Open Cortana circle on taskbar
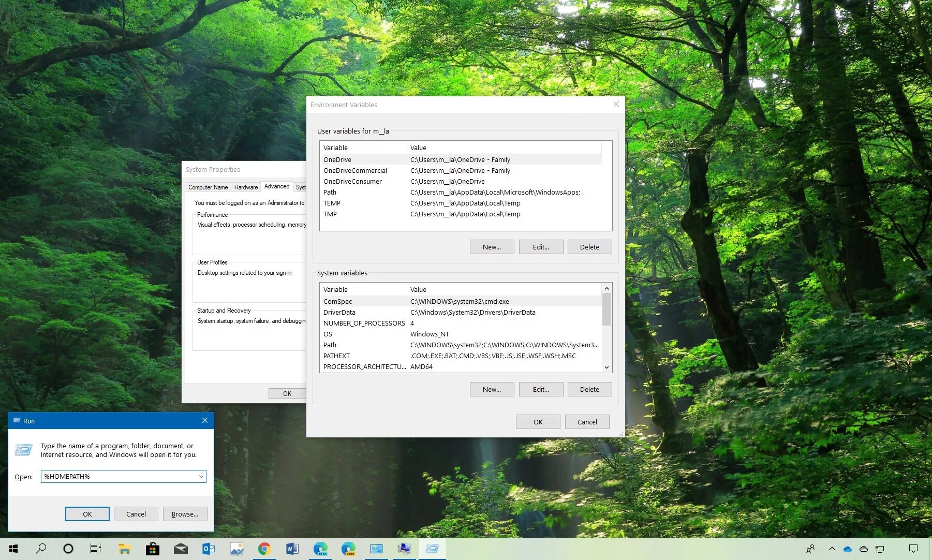 point(68,549)
